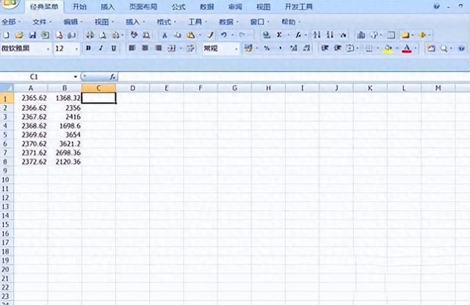The height and width of the screenshot is (305, 470).
Task: Apply red font color with the A icon
Action: click(x=407, y=49)
